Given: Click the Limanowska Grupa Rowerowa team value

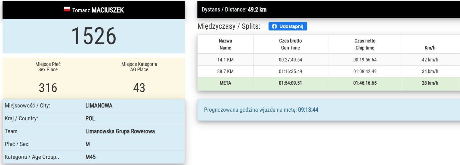Looking at the screenshot, I should (x=120, y=131).
